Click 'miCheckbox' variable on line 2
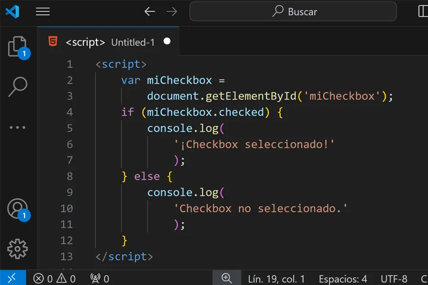 pos(179,80)
